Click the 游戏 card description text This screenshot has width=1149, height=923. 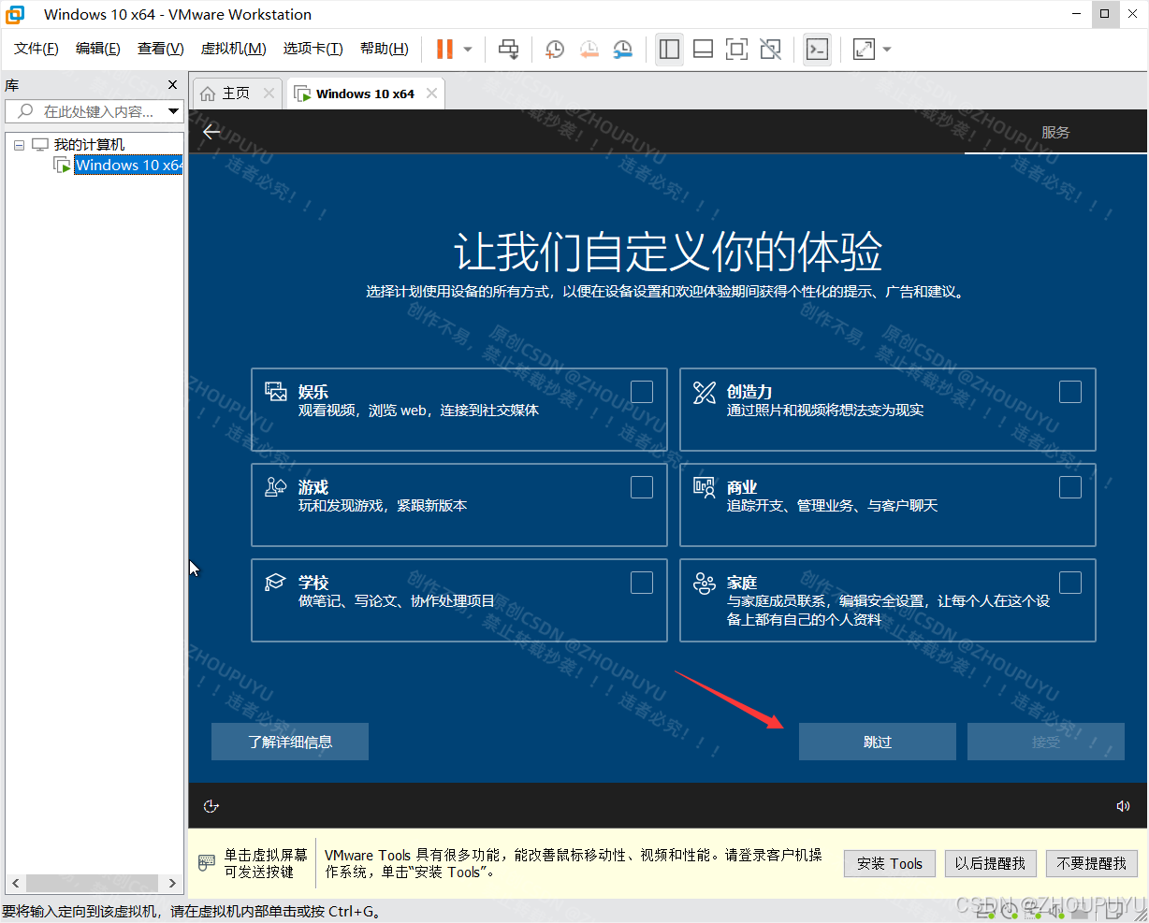click(x=383, y=506)
